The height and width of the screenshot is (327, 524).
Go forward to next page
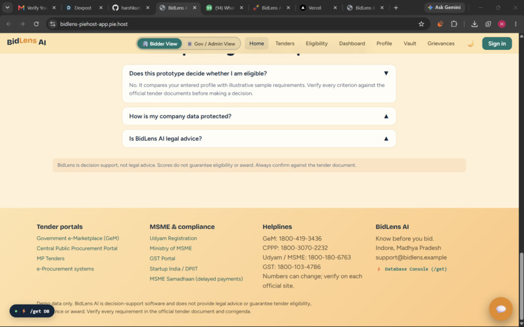[22, 24]
